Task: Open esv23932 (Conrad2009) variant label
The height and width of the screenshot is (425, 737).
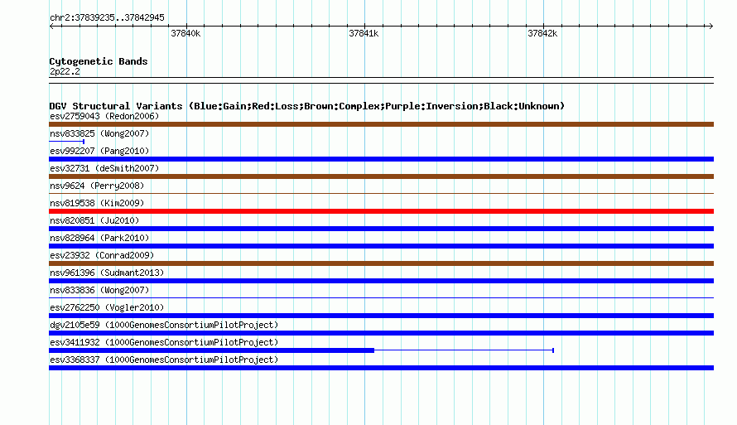Action: pyautogui.click(x=102, y=255)
